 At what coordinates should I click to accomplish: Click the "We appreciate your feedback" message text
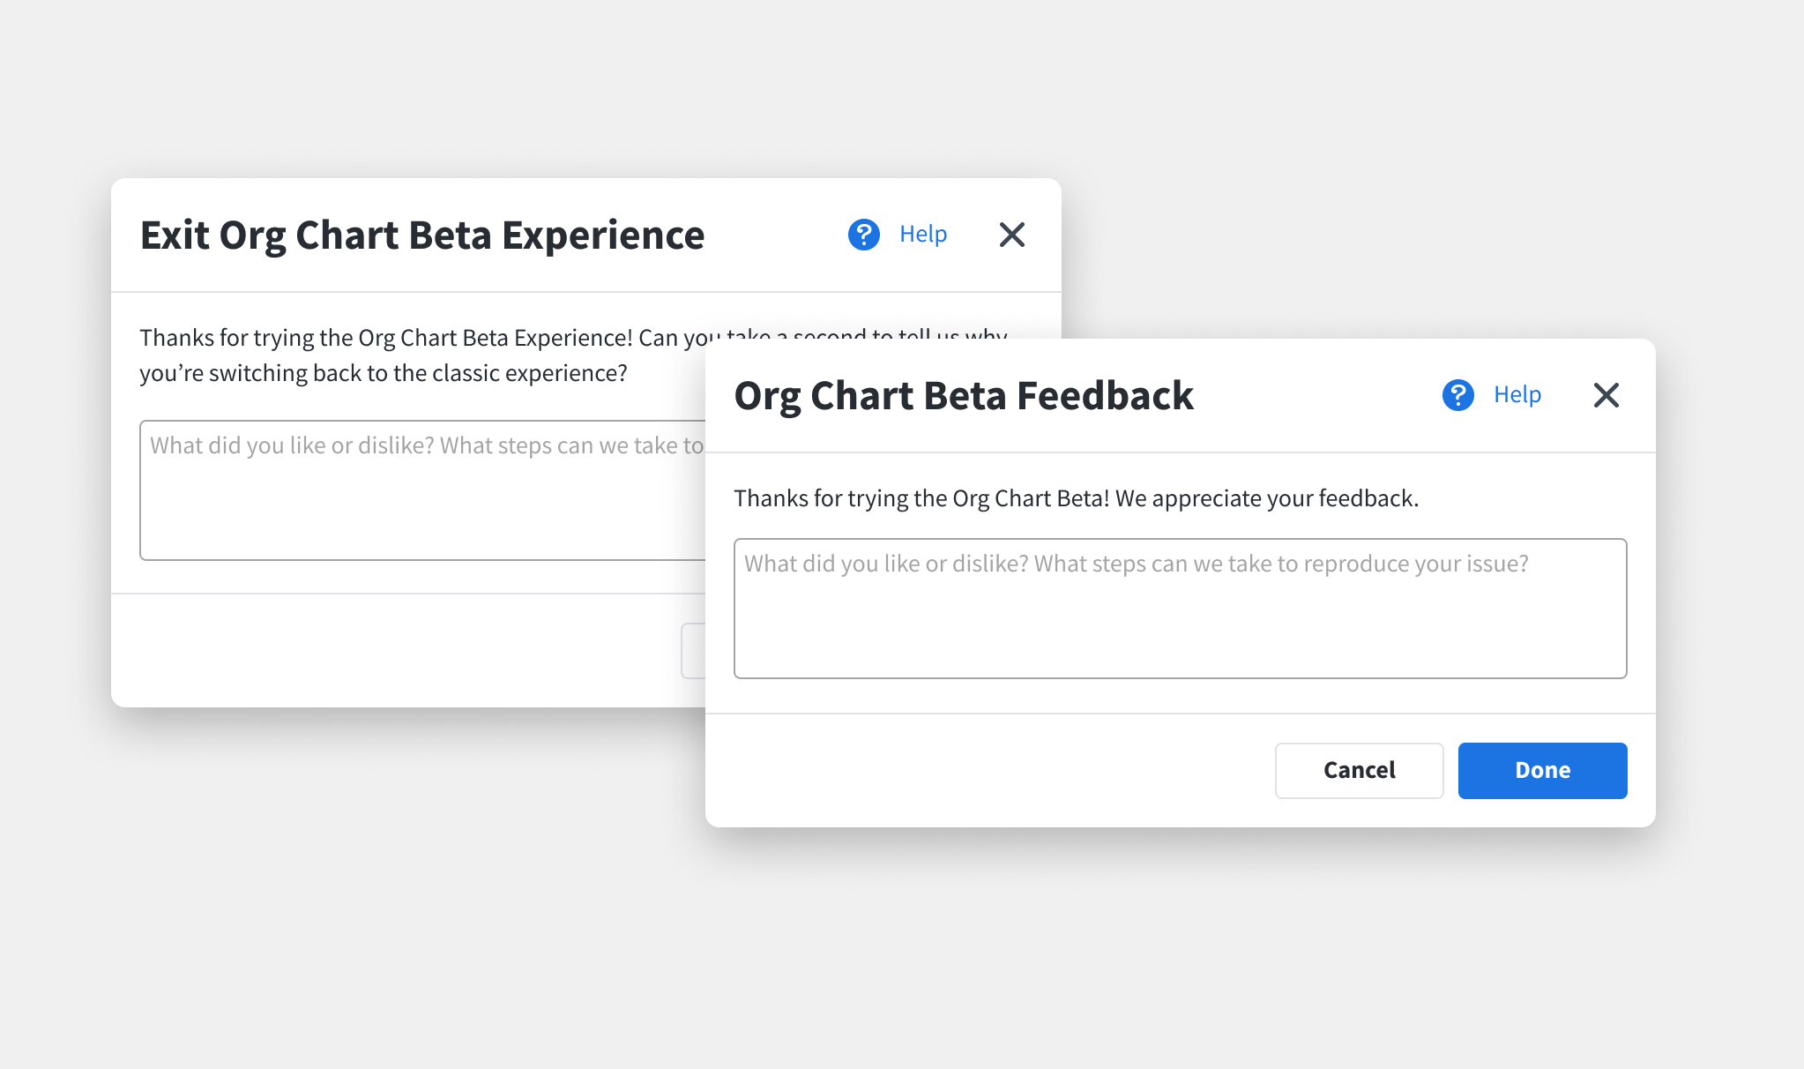click(1266, 498)
